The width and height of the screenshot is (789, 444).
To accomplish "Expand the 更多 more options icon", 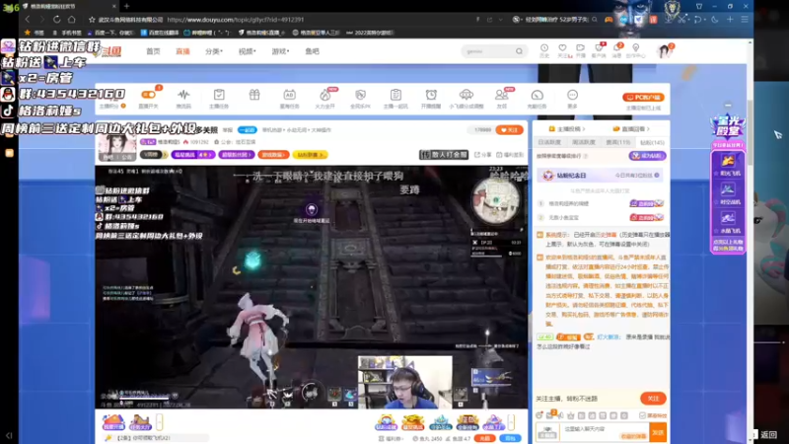I will pos(572,95).
